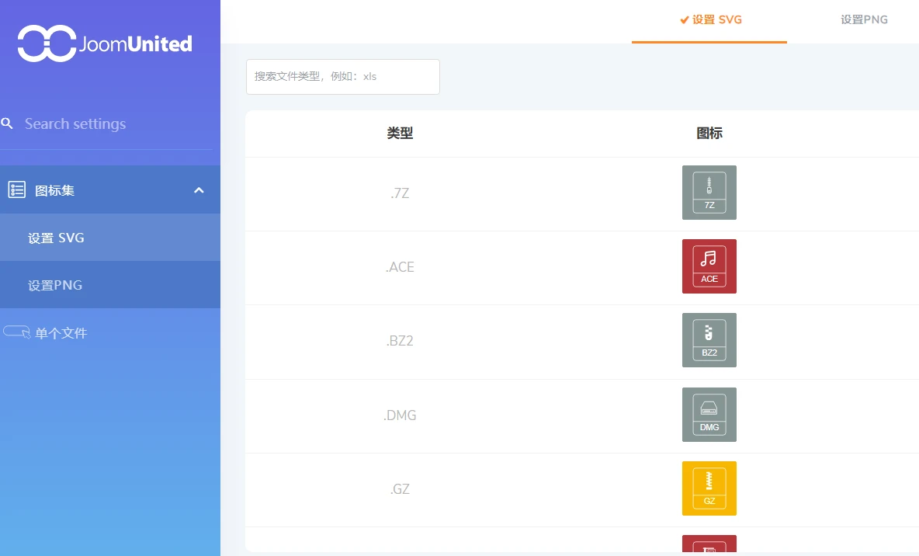Click the JoomUnited logo

pos(104,43)
